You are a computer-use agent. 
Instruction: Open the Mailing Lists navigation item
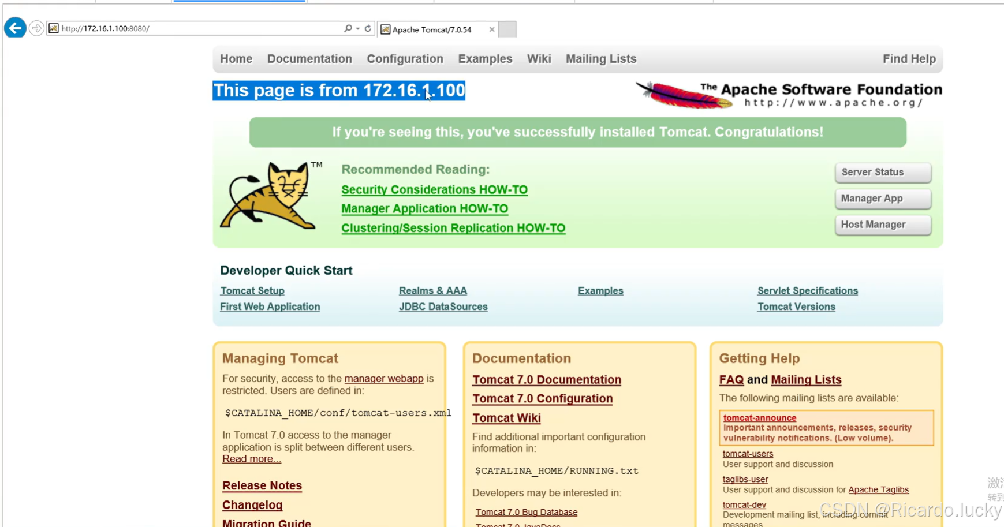tap(601, 59)
